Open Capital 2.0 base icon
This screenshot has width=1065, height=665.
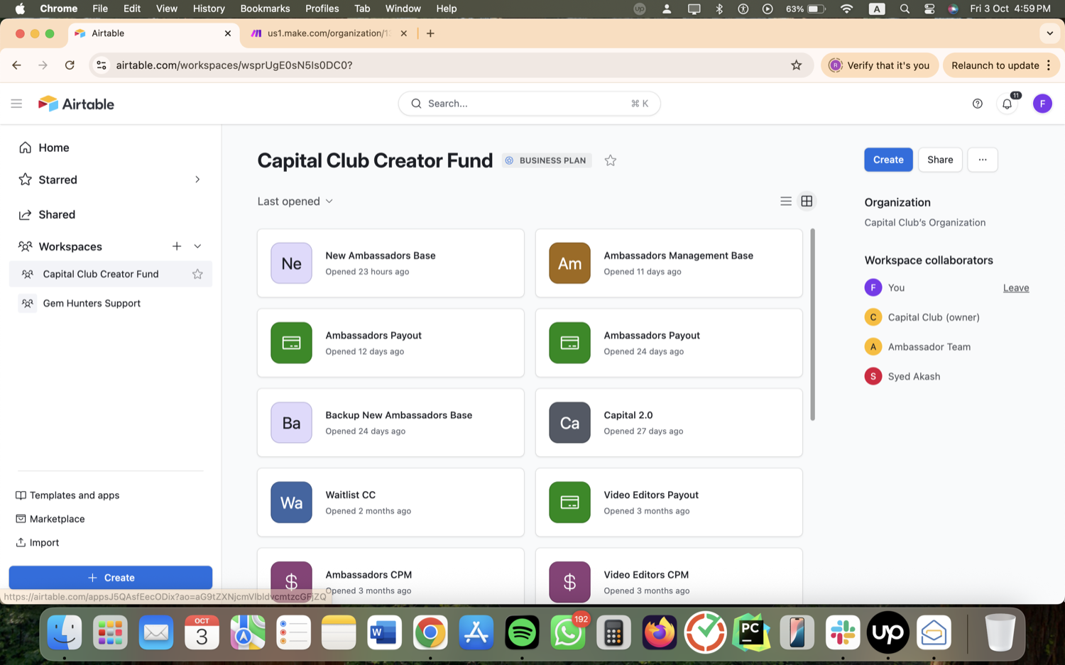tap(569, 423)
